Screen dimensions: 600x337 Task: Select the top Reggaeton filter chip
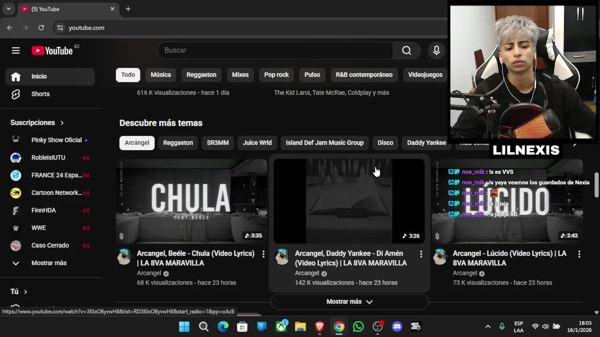point(202,75)
